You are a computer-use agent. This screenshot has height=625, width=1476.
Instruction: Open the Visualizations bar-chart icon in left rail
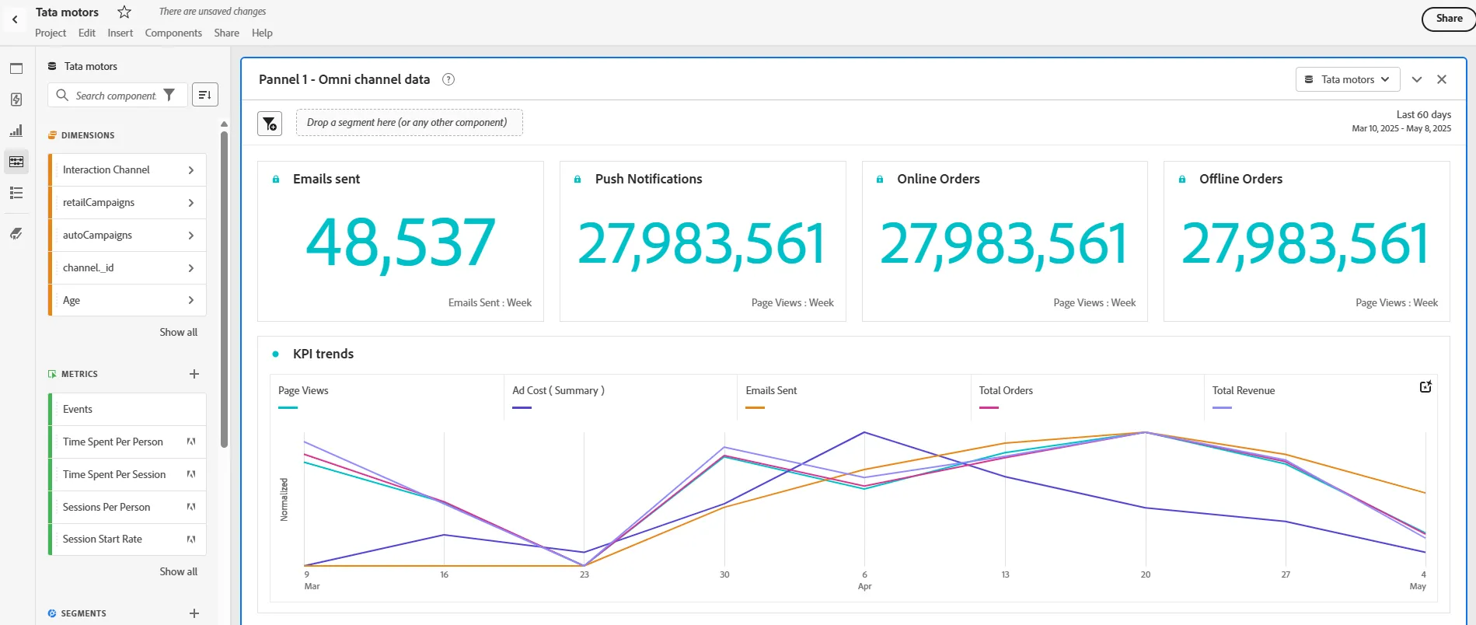[x=16, y=131]
